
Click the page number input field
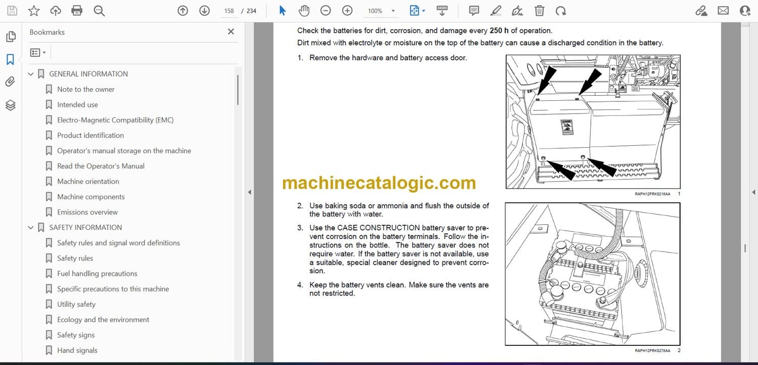pyautogui.click(x=229, y=11)
